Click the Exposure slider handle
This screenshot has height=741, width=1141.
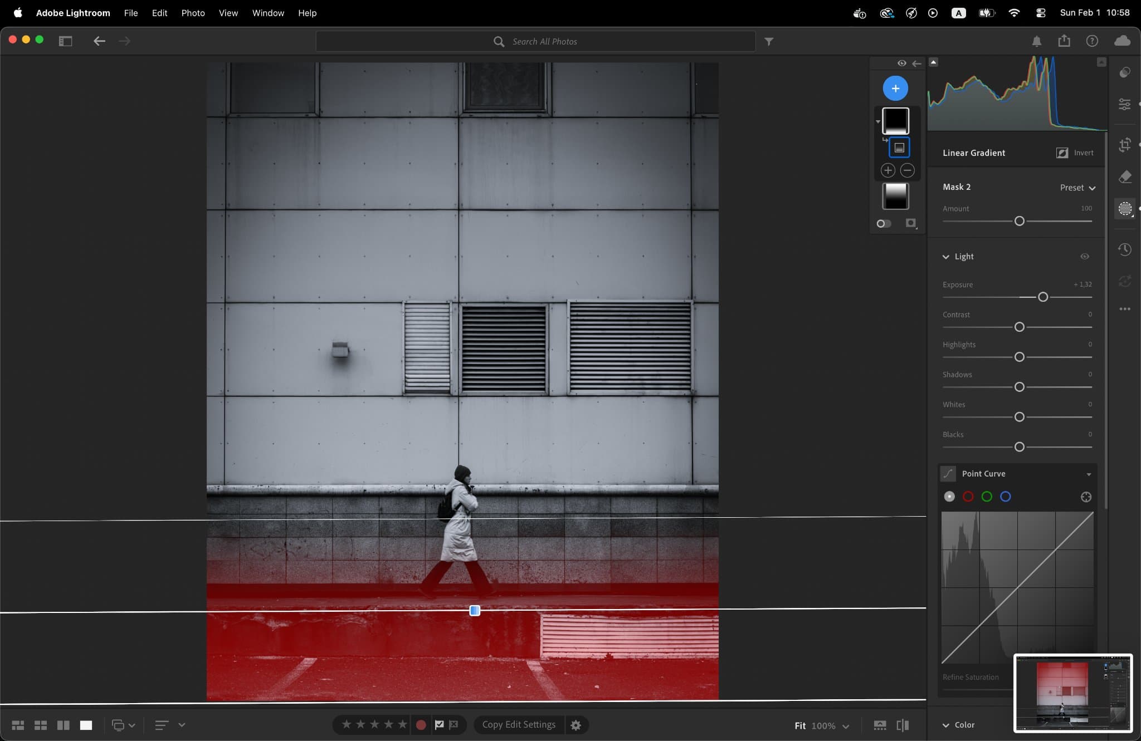[x=1043, y=297]
